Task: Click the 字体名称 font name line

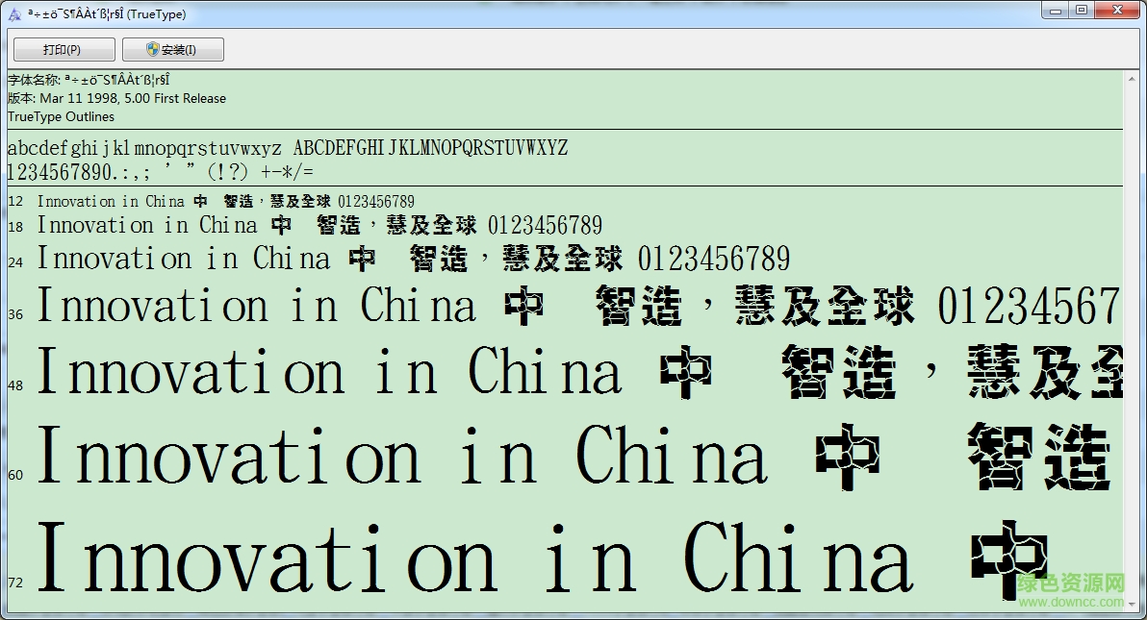Action: pyautogui.click(x=87, y=80)
